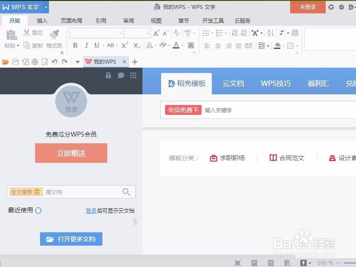Switch to the 插入 ribbon tab

tap(42, 20)
